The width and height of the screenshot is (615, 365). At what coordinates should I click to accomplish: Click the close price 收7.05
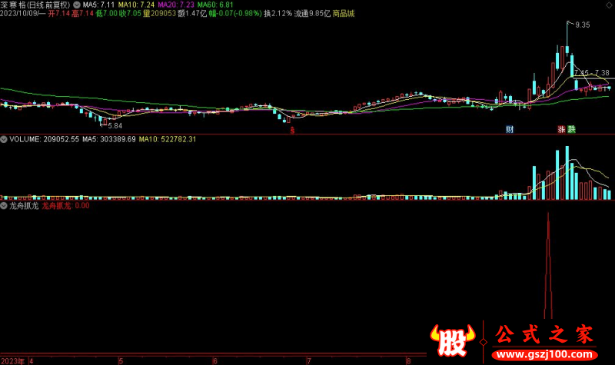pos(130,14)
